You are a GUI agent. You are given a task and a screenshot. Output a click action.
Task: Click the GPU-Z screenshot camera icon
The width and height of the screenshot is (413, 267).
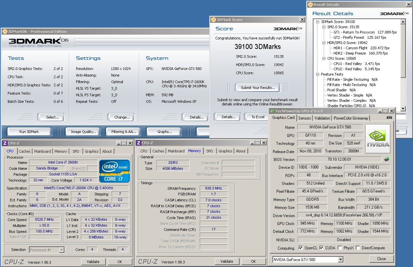pyautogui.click(x=389, y=118)
